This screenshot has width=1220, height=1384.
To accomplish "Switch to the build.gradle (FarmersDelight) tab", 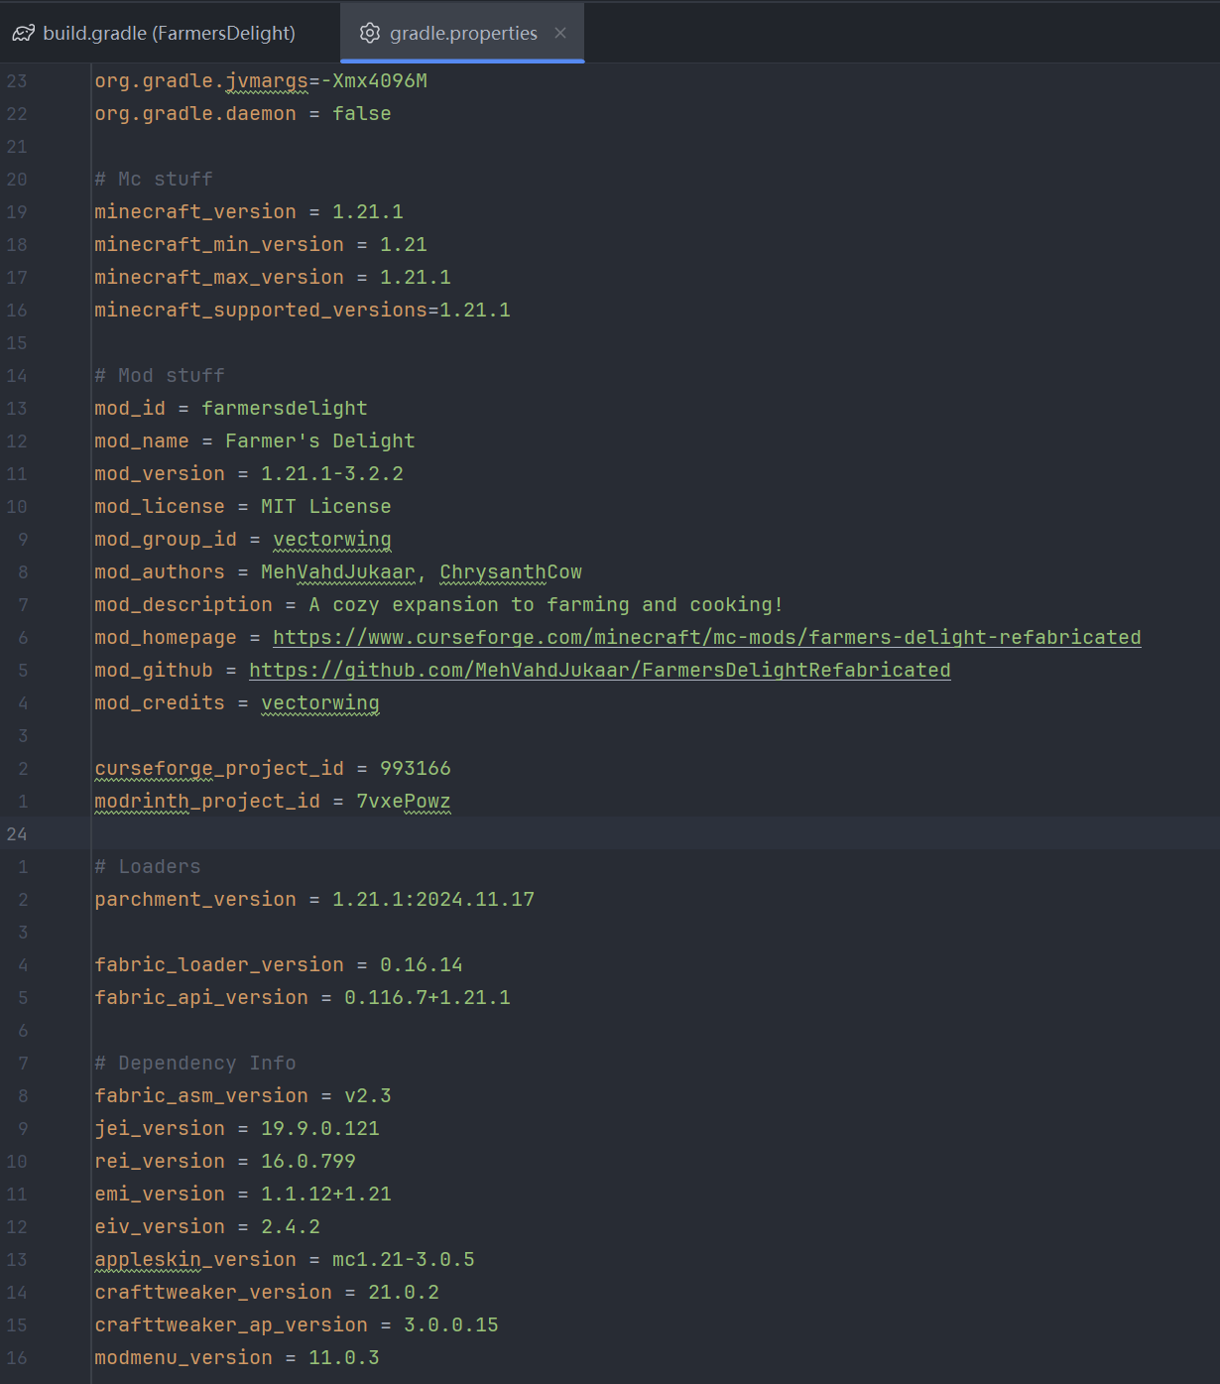I will (x=169, y=34).
